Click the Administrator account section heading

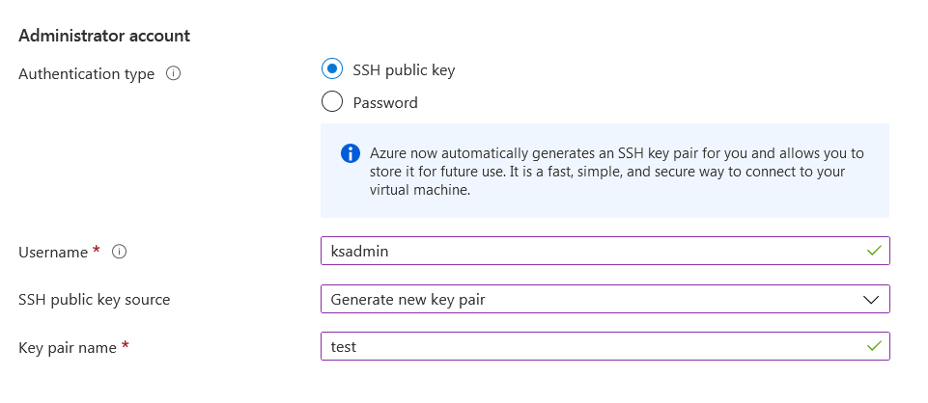(x=104, y=36)
